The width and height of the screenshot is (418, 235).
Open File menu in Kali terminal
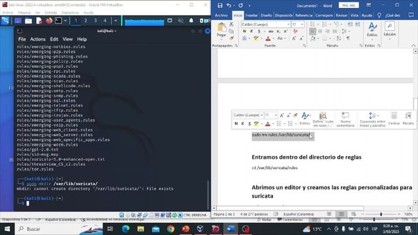pyautogui.click(x=22, y=39)
